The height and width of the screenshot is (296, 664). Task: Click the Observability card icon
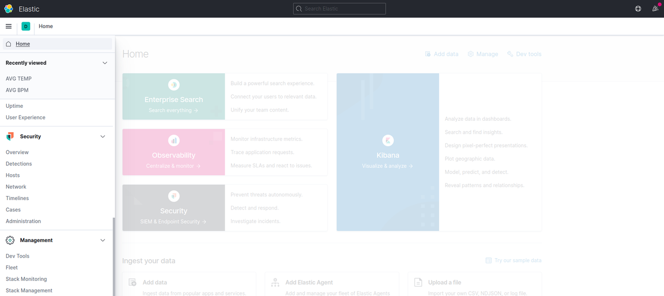pos(174,140)
